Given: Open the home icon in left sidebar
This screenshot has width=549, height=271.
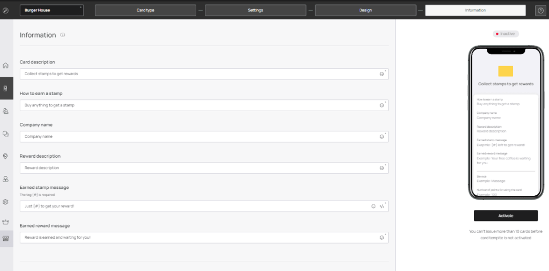Looking at the screenshot, I should tap(5, 65).
